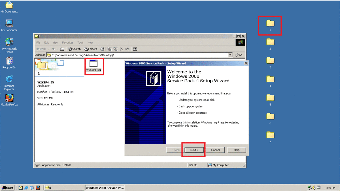
Task: Minimize the folder 1 Explorer window
Action: tap(235, 36)
